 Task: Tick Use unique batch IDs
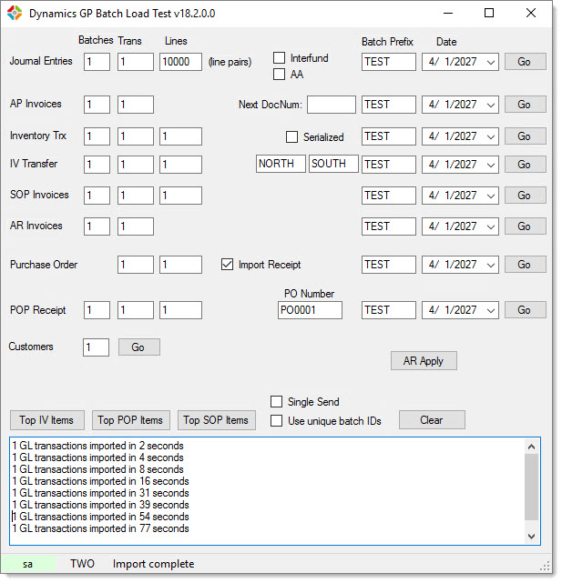tap(276, 421)
